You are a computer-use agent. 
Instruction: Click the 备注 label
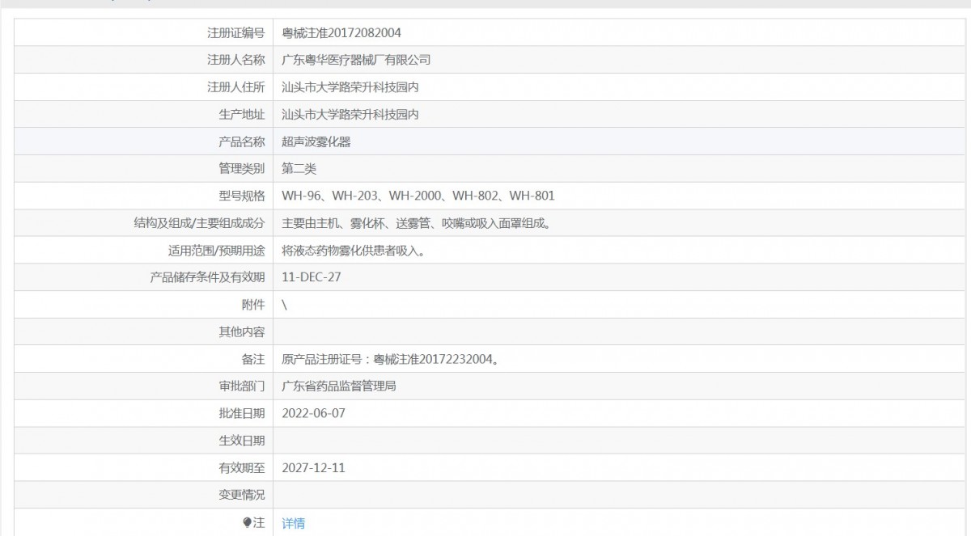(253, 359)
